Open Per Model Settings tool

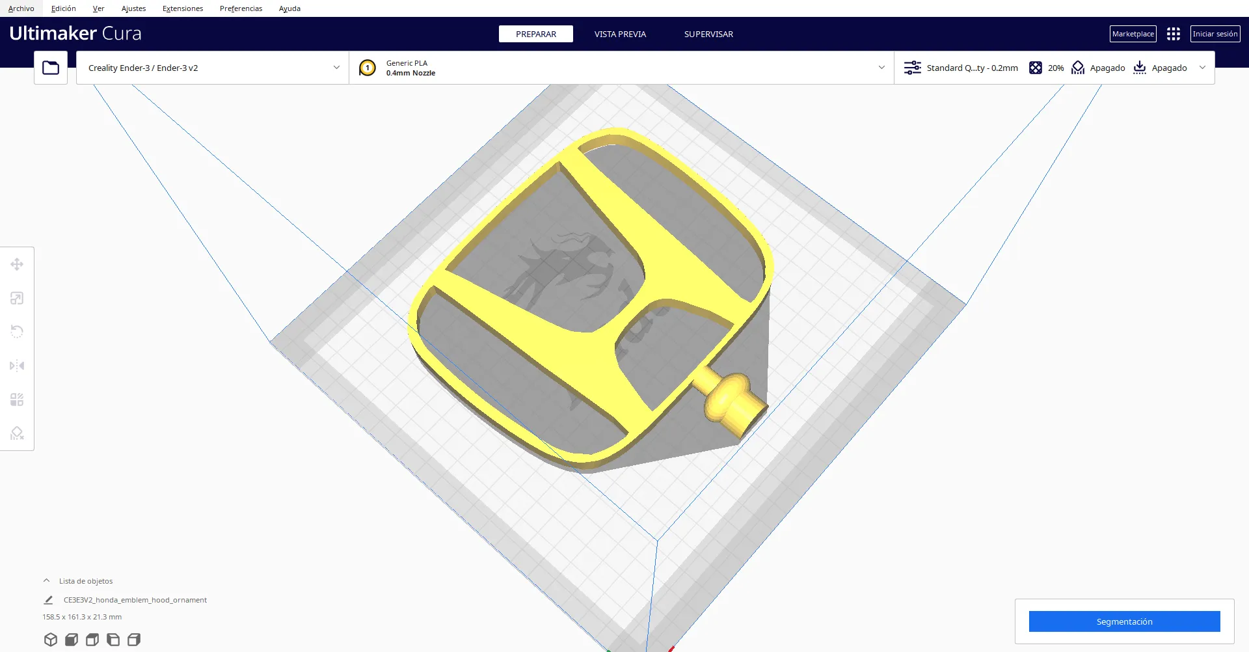[17, 400]
